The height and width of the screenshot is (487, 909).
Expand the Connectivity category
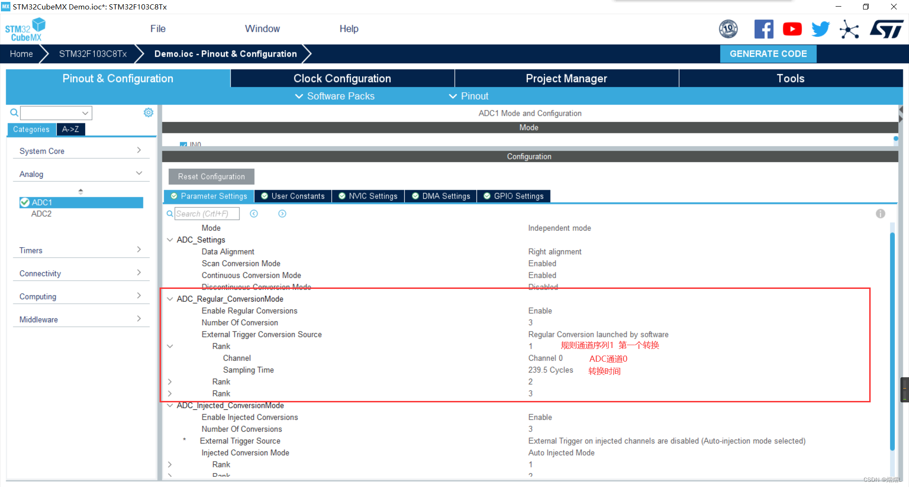click(x=139, y=273)
